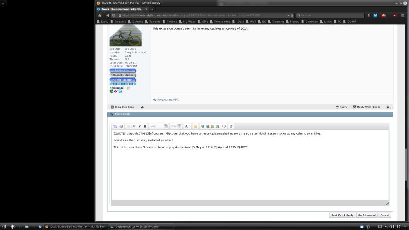Open the Size dropdown in editor
409x230 pixels.
tap(176, 126)
